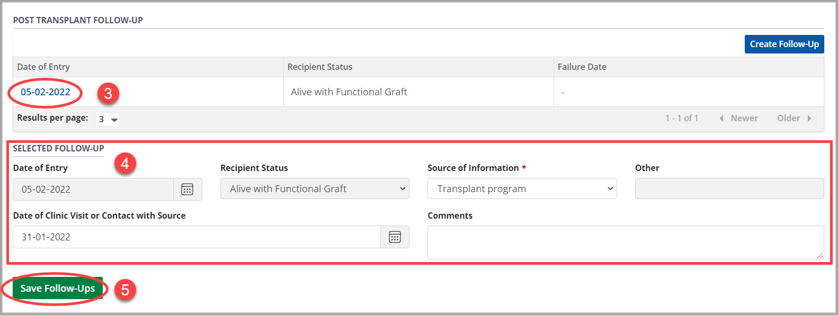This screenshot has height=315, width=838.
Task: Open calendar picker for Date of Clinic Visit
Action: (x=395, y=237)
